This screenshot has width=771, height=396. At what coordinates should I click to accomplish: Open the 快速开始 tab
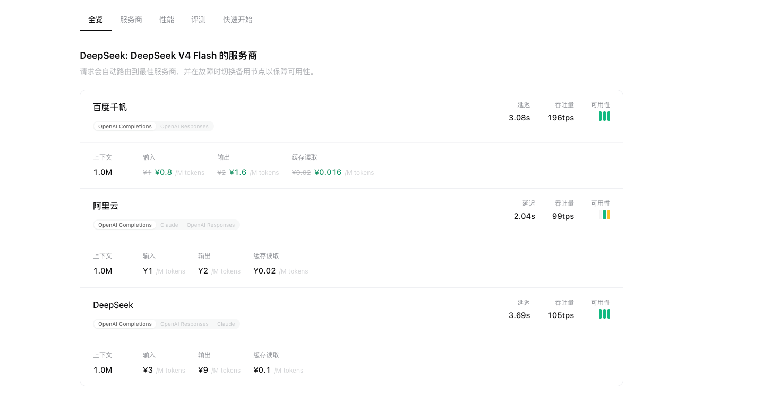(x=238, y=20)
